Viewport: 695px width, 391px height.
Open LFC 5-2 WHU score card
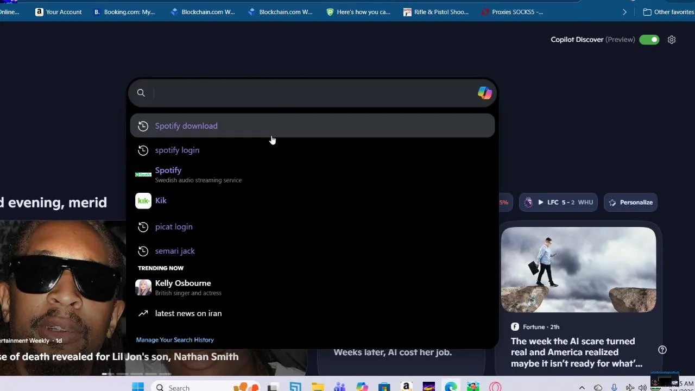558,203
